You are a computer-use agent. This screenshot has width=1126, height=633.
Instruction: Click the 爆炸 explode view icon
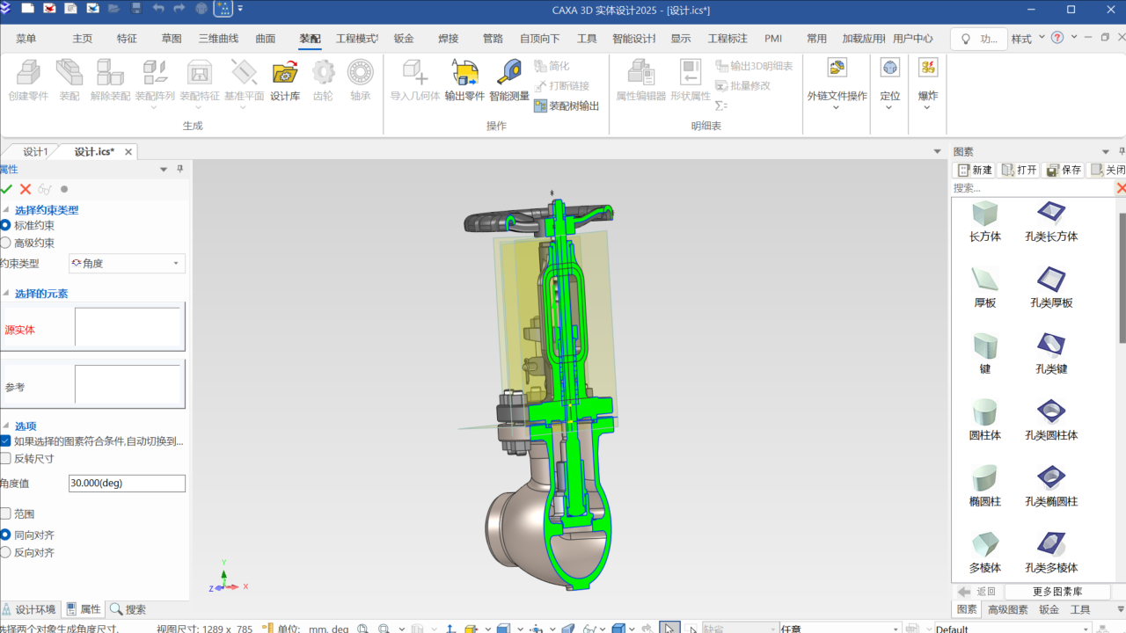pos(927,69)
